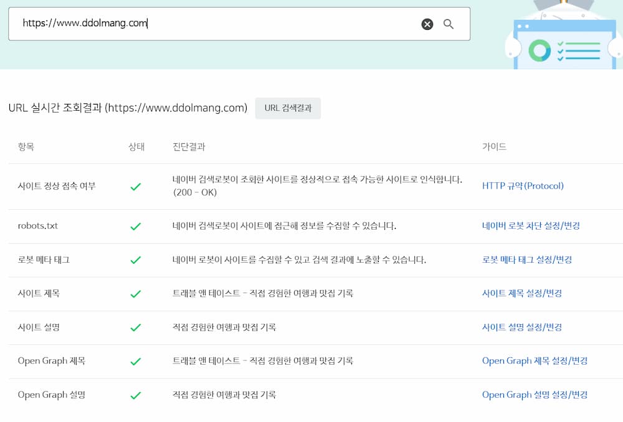The height and width of the screenshot is (422, 623).
Task: Click the 사이트 설명 diagnosis result text
Action: click(x=224, y=327)
